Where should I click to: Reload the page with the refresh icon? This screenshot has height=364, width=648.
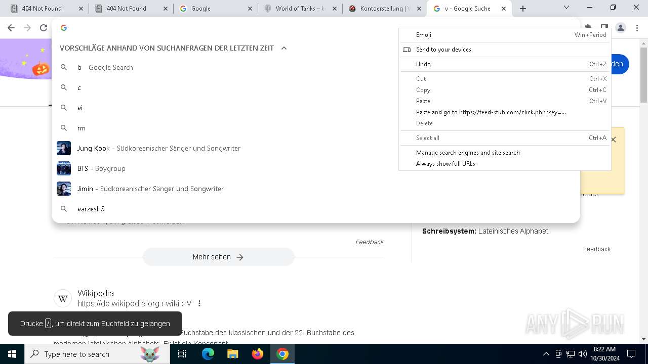point(44,28)
